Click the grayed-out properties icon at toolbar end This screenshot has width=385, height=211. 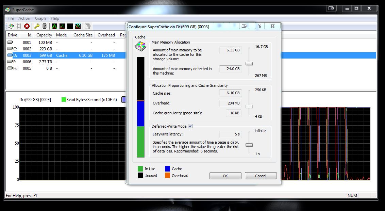88,26
